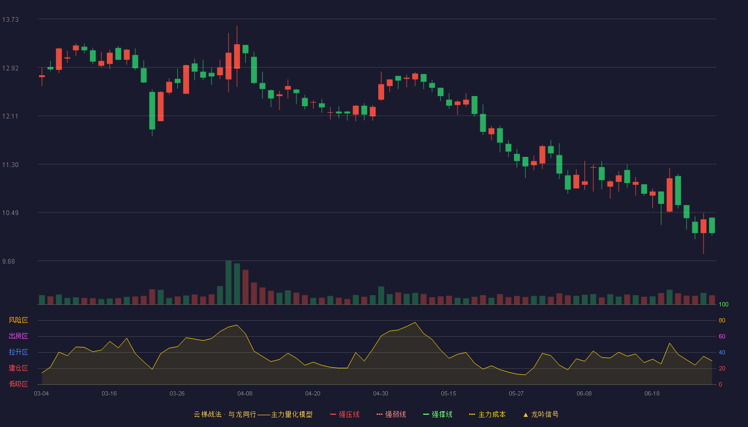Viewport: 748px width, 427px height.
Task: Click the 05-27 date label
Action: tap(516, 393)
